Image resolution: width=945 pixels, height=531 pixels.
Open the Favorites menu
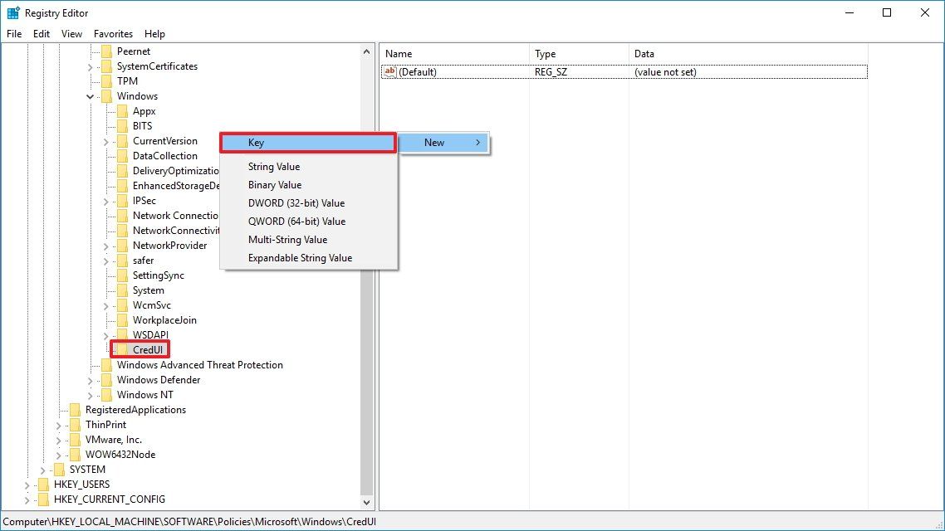pos(113,33)
